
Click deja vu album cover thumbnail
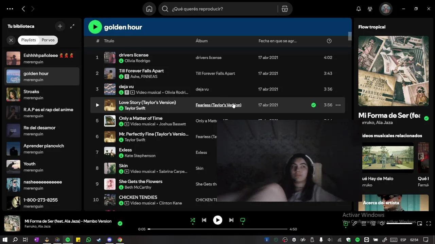coord(110,89)
